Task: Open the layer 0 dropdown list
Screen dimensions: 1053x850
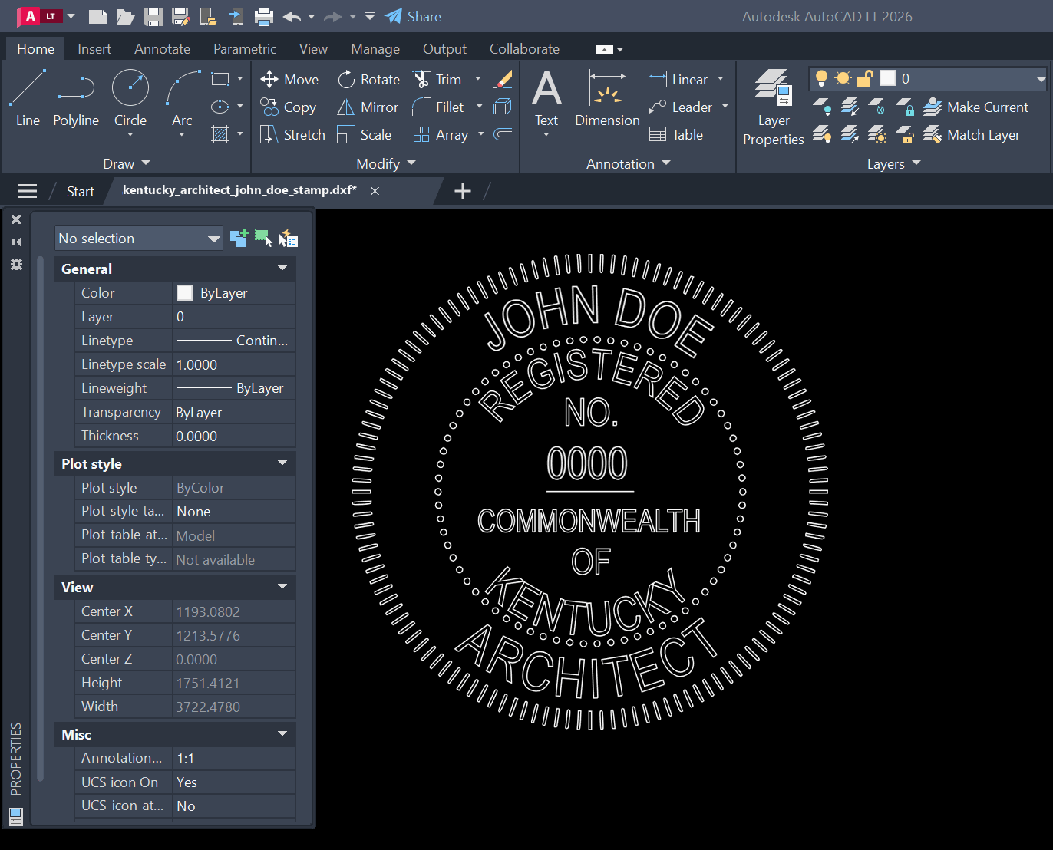Action: click(1041, 78)
